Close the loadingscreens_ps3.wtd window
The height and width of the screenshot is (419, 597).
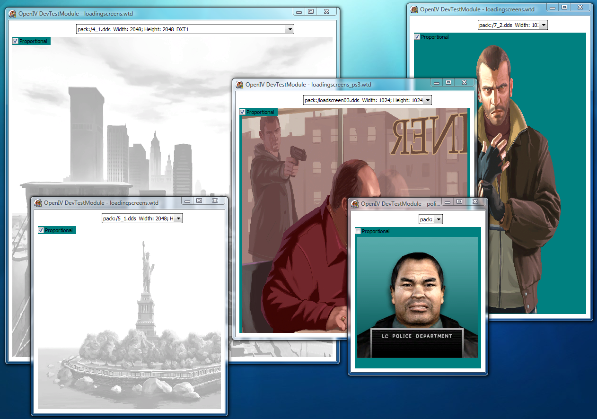click(464, 83)
